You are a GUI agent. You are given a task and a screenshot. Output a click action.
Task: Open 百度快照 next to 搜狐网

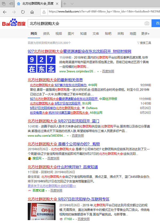(x=53, y=159)
